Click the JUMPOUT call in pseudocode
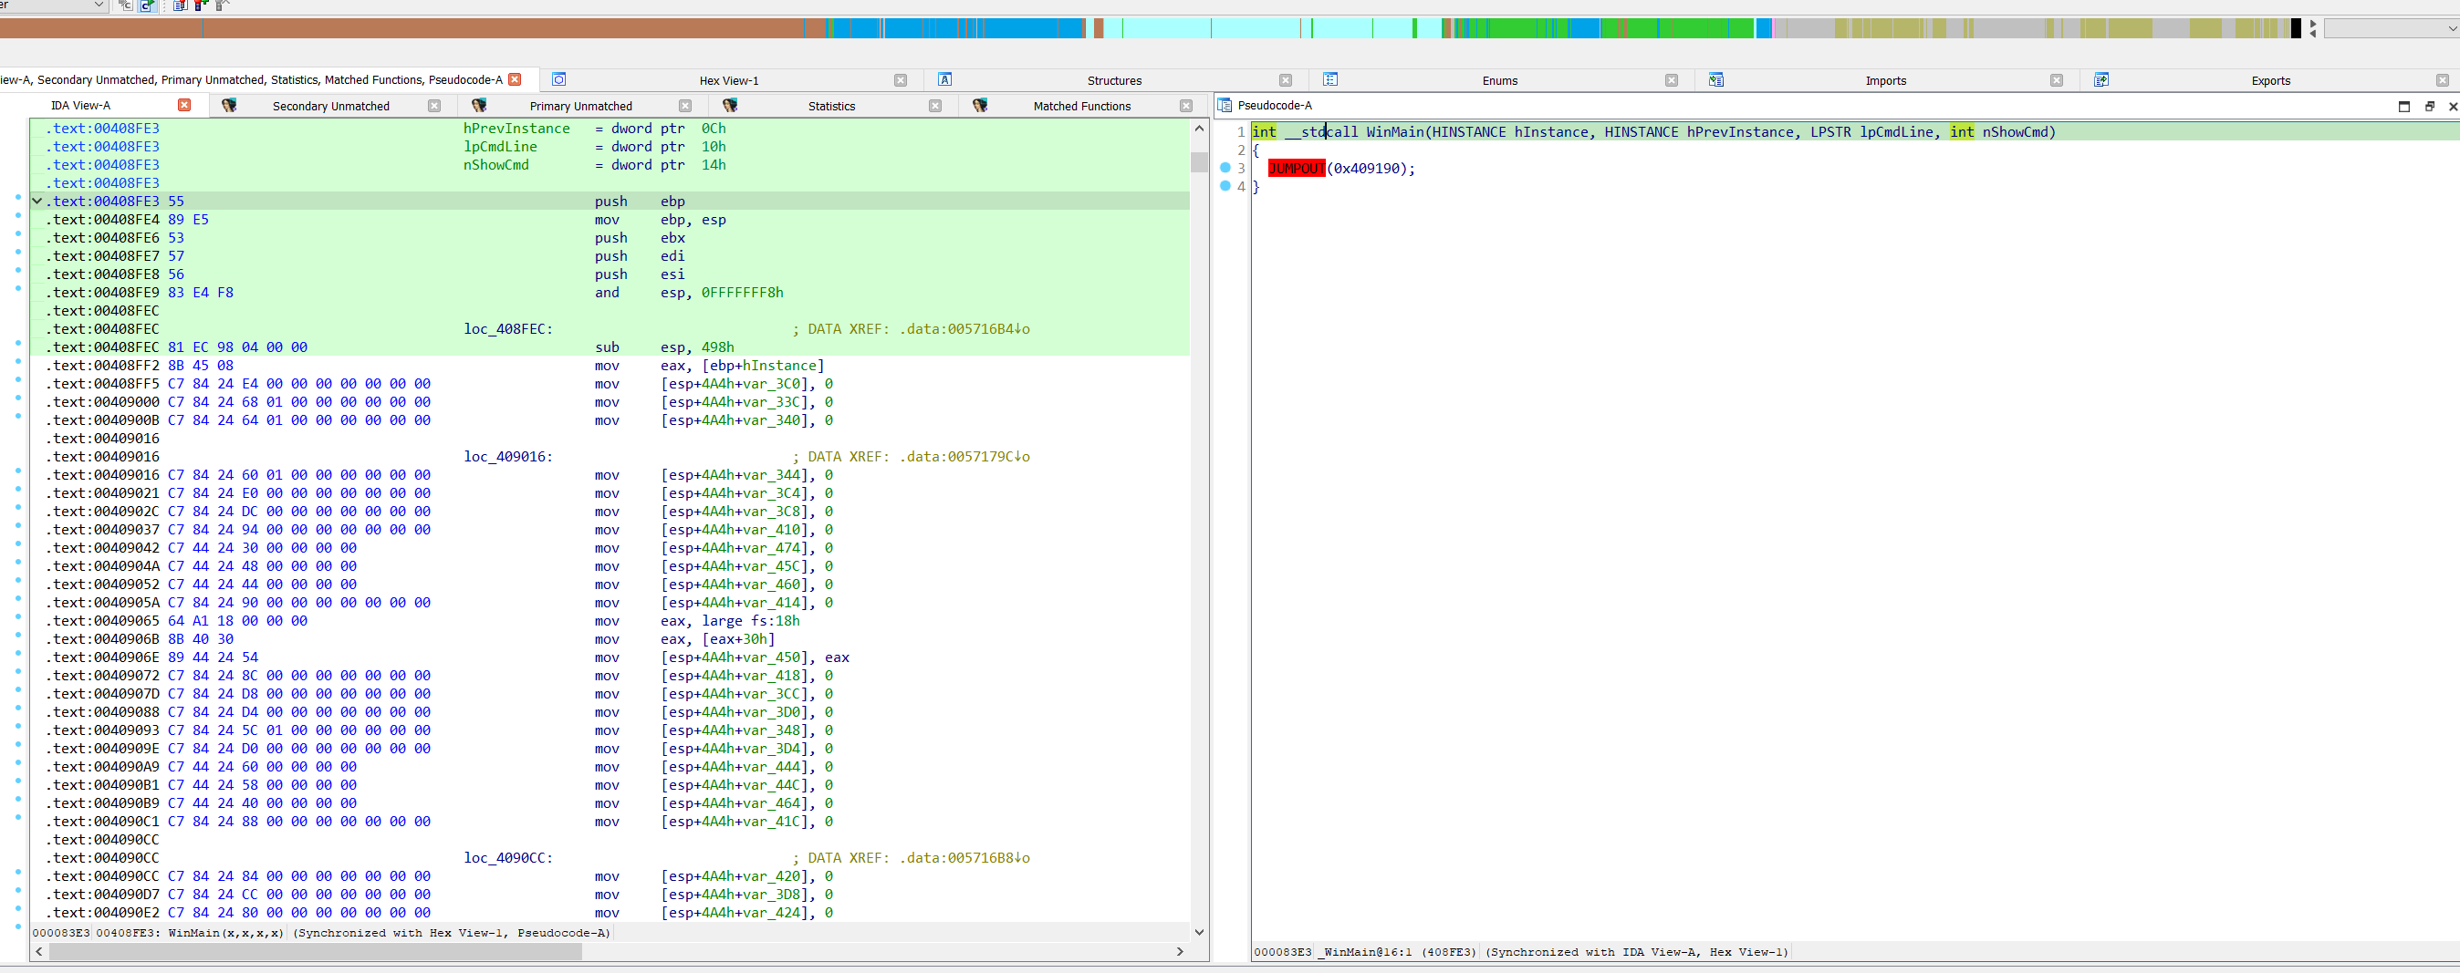2460x973 pixels. [1296, 169]
